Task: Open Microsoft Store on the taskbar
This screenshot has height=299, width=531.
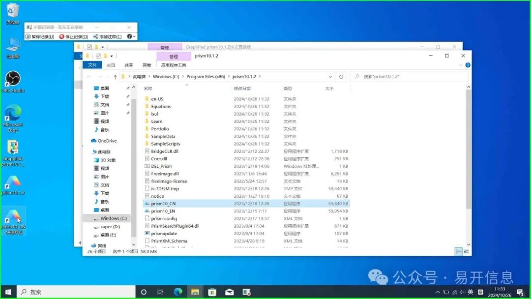Action: (212, 292)
